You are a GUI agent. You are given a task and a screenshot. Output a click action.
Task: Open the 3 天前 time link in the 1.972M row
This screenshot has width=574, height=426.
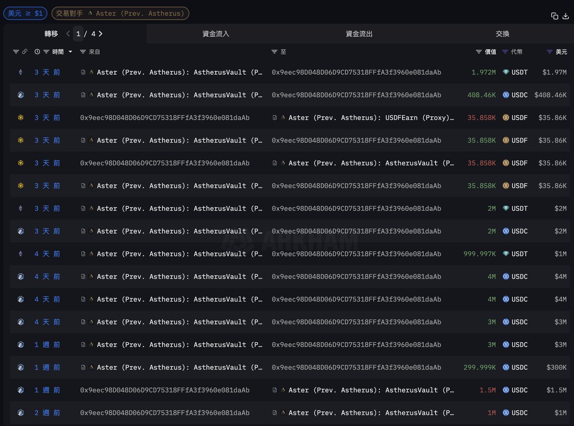47,72
